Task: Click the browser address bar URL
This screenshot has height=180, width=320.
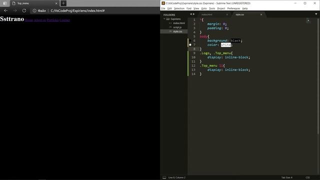Action: pos(77,10)
